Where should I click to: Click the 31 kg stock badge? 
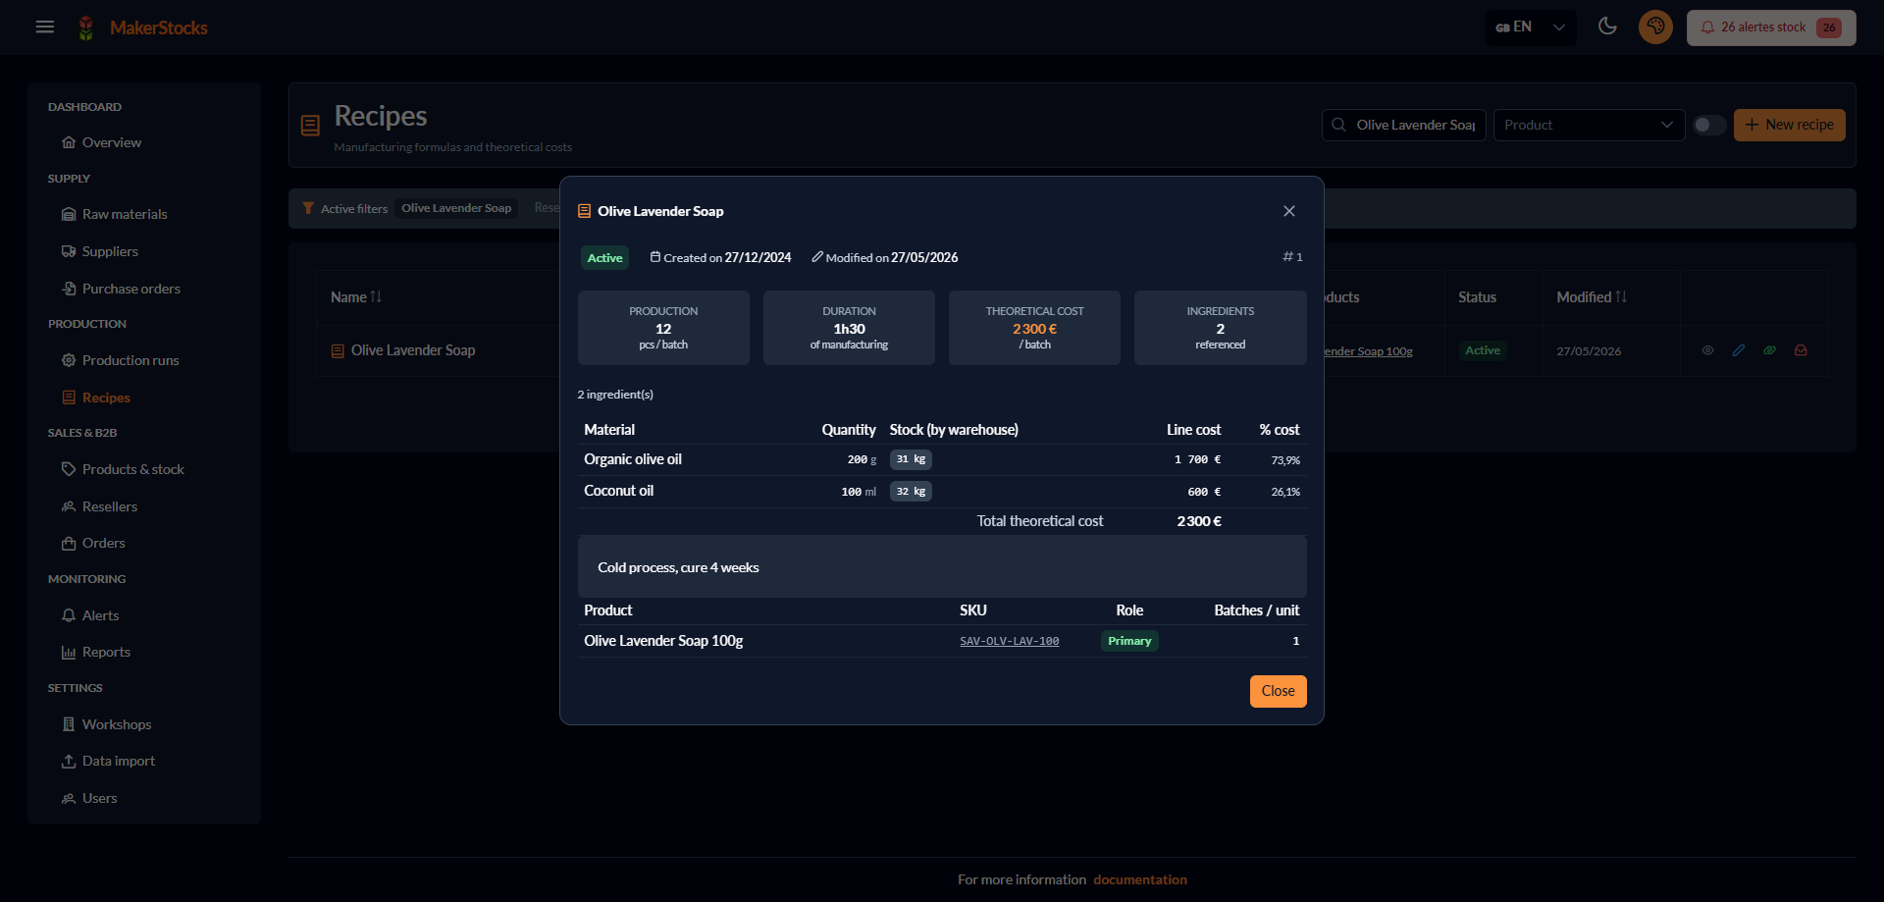[911, 459]
